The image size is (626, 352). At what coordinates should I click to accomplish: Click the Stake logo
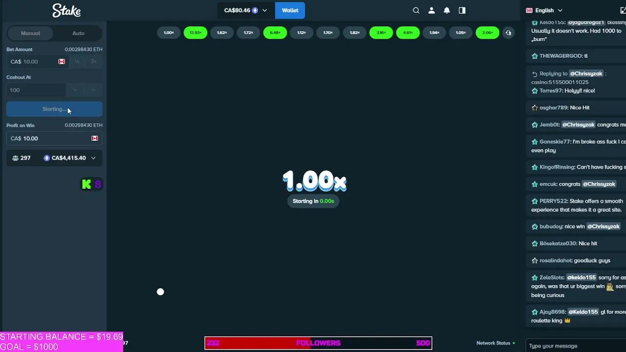point(67,10)
